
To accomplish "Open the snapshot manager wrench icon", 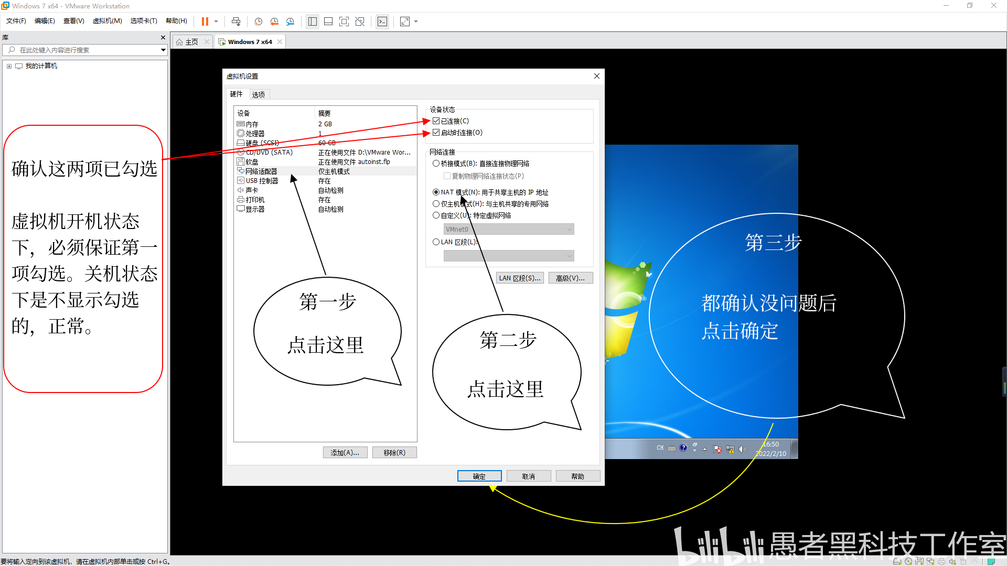I will click(290, 21).
